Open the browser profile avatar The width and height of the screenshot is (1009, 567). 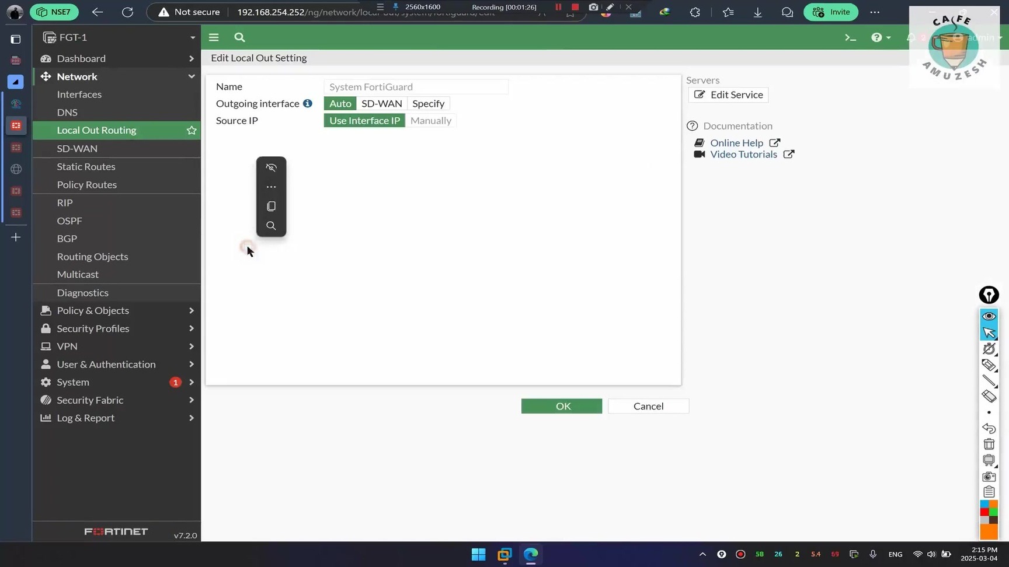click(x=15, y=12)
